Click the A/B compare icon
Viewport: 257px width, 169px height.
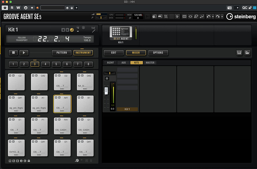click(x=26, y=8)
